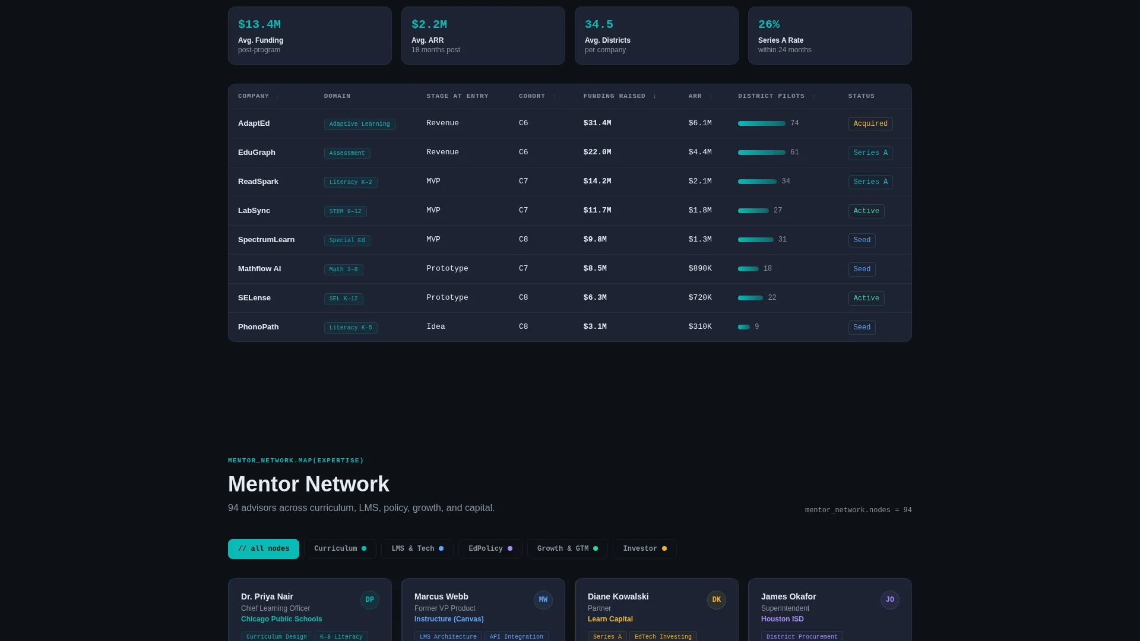Image resolution: width=1140 pixels, height=641 pixels.
Task: Click the EdTech Investing expertise tag
Action: click(x=663, y=636)
